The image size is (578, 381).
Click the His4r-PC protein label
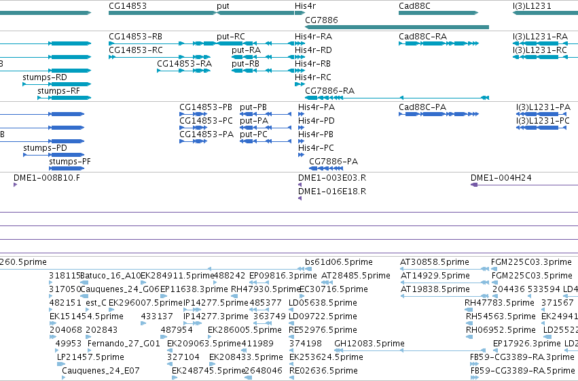[316, 148]
